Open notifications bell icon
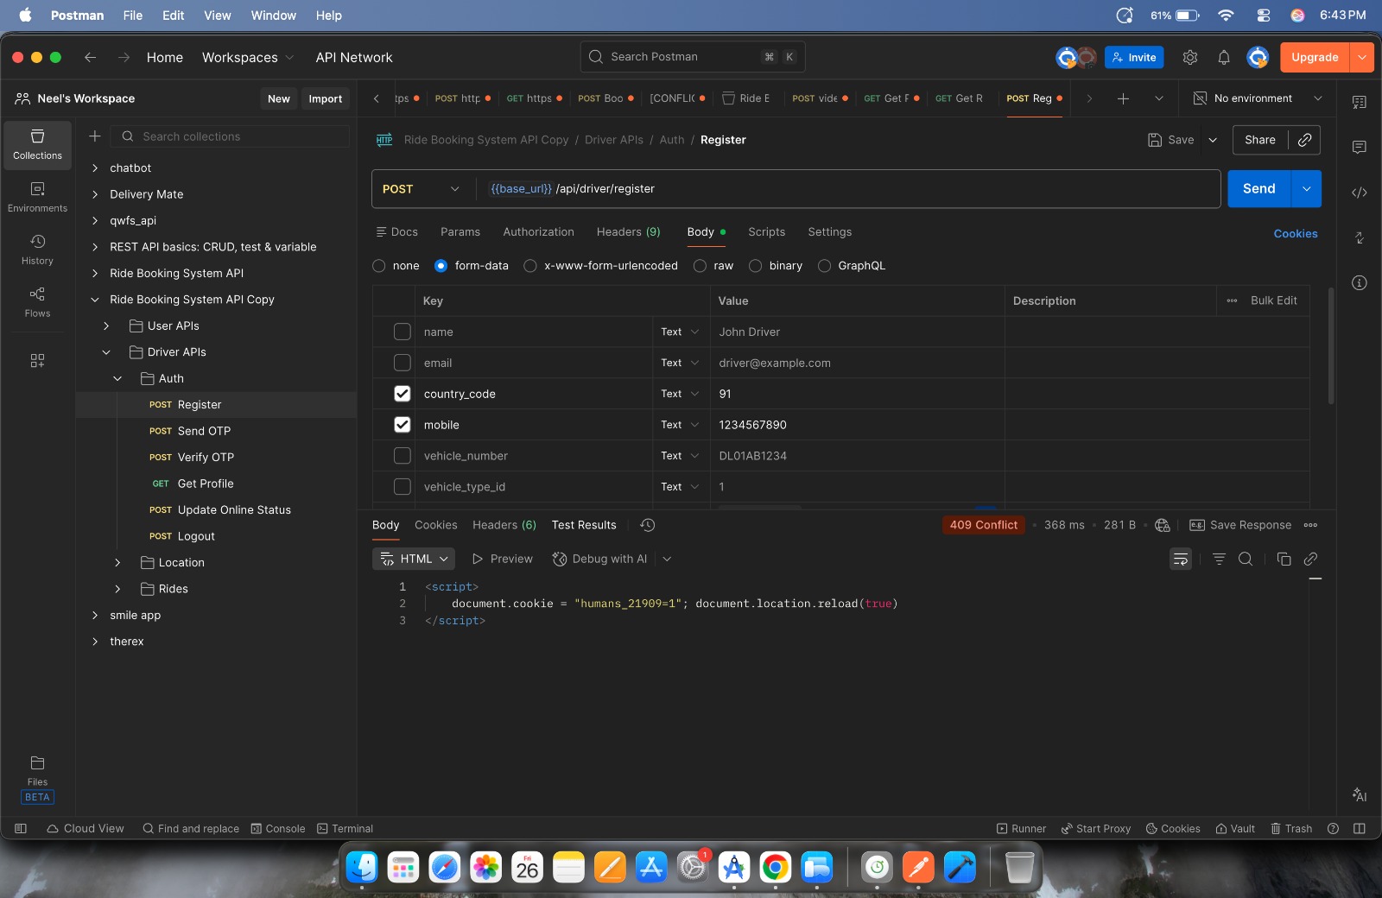 point(1223,58)
